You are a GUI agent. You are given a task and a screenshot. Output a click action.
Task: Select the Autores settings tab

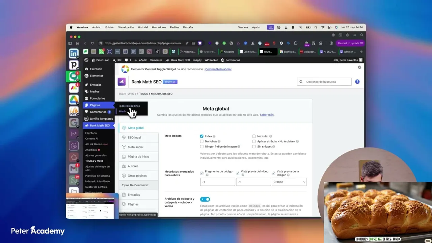(x=139, y=166)
